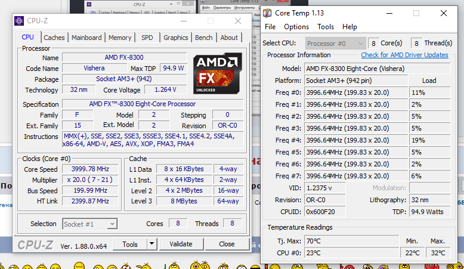Open the Tools menu in Core Temp
Image resolution: width=464 pixels, height=269 pixels.
[326, 27]
